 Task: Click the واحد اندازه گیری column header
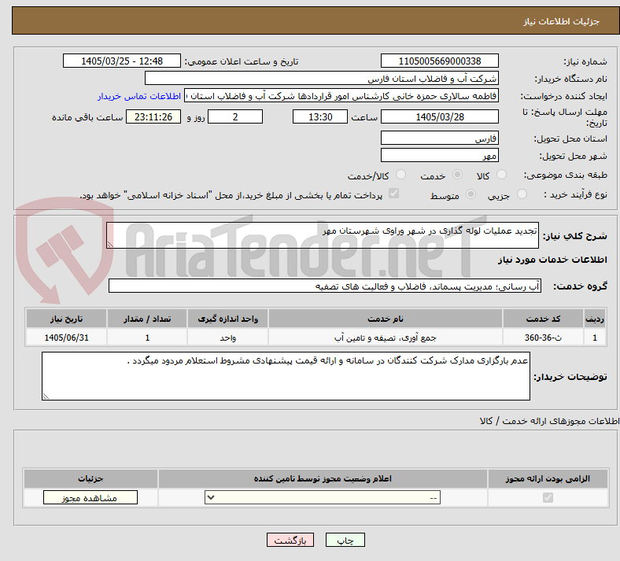[x=227, y=319]
